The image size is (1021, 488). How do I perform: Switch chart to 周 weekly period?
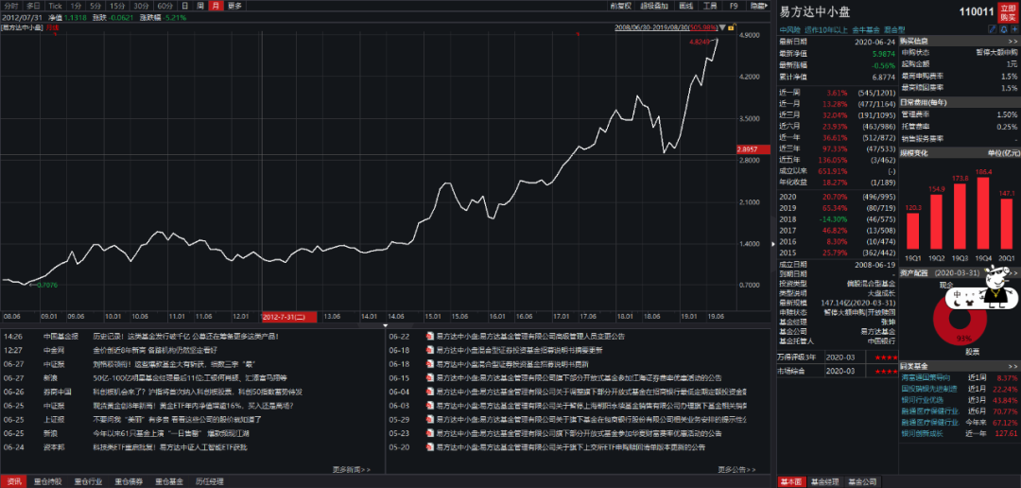200,6
